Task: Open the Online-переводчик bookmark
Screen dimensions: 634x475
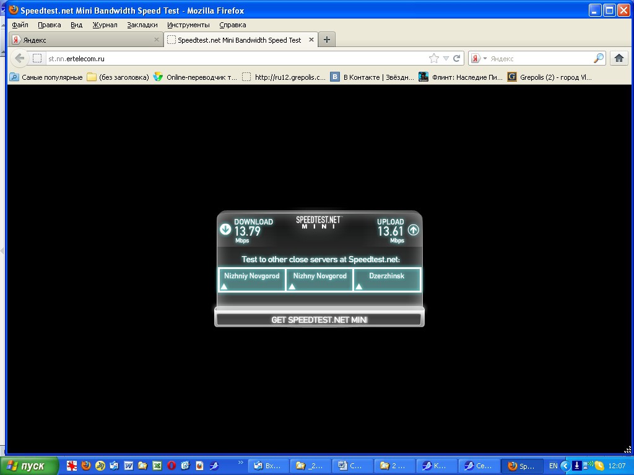Action: pyautogui.click(x=195, y=77)
